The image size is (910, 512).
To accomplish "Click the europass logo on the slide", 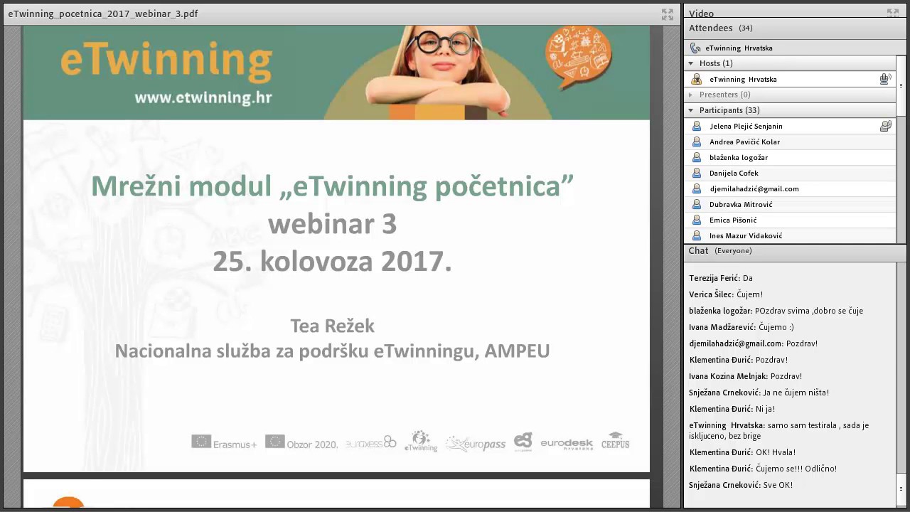I will [476, 444].
